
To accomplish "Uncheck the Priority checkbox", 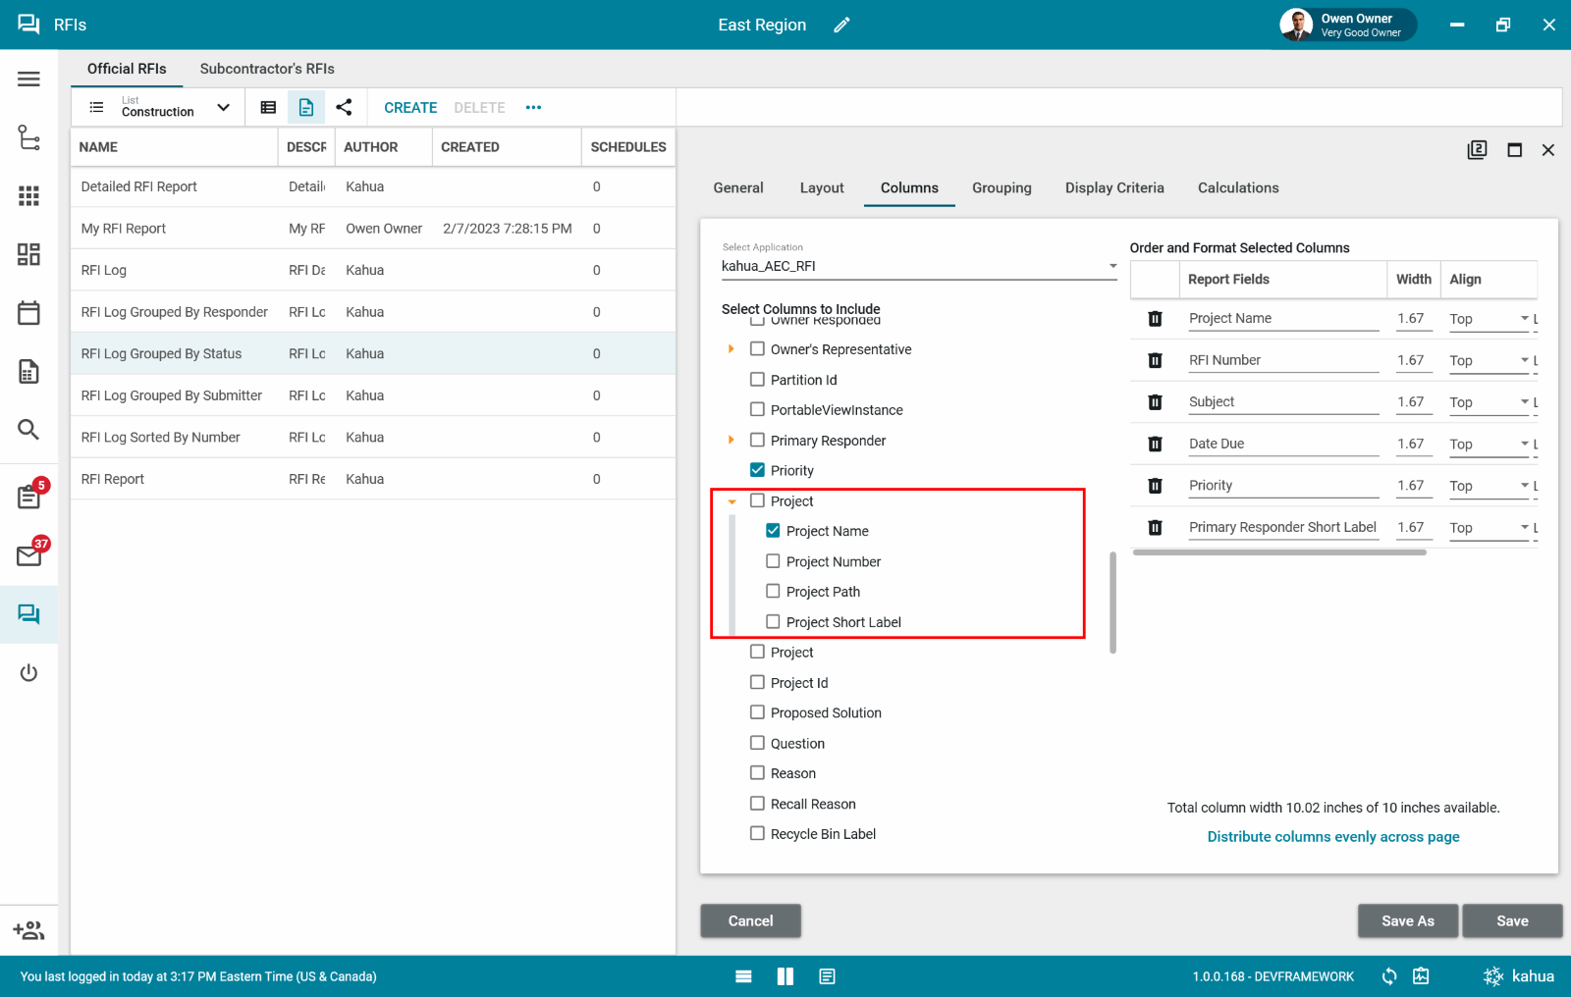I will click(x=757, y=470).
